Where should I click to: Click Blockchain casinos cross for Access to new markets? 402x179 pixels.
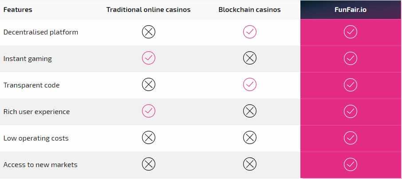pos(250,164)
